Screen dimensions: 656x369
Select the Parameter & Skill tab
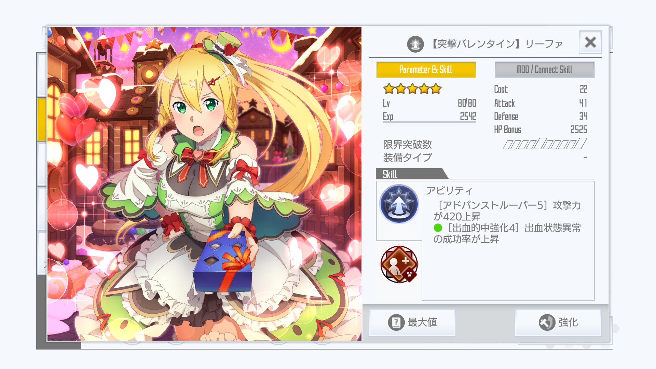pos(426,70)
